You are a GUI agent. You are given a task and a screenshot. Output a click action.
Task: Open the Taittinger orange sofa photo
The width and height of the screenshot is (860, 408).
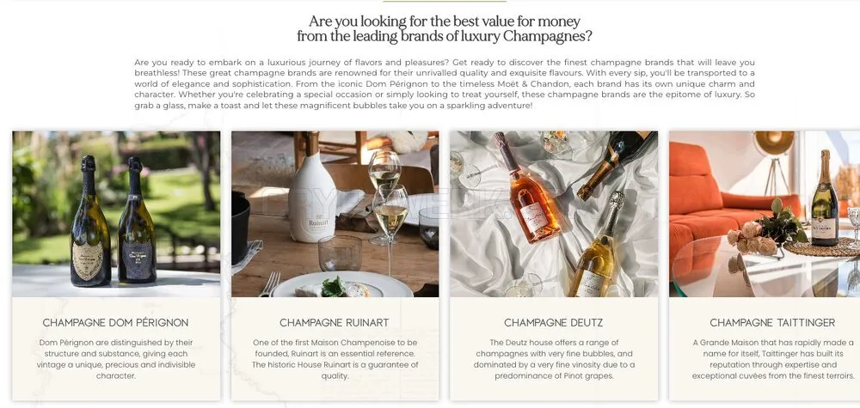coord(765,214)
